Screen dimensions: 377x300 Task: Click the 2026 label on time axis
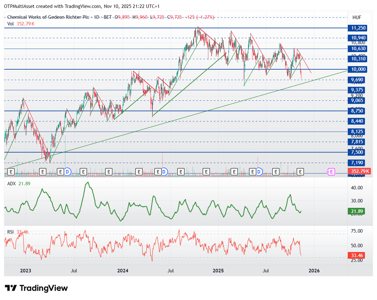tap(314, 271)
